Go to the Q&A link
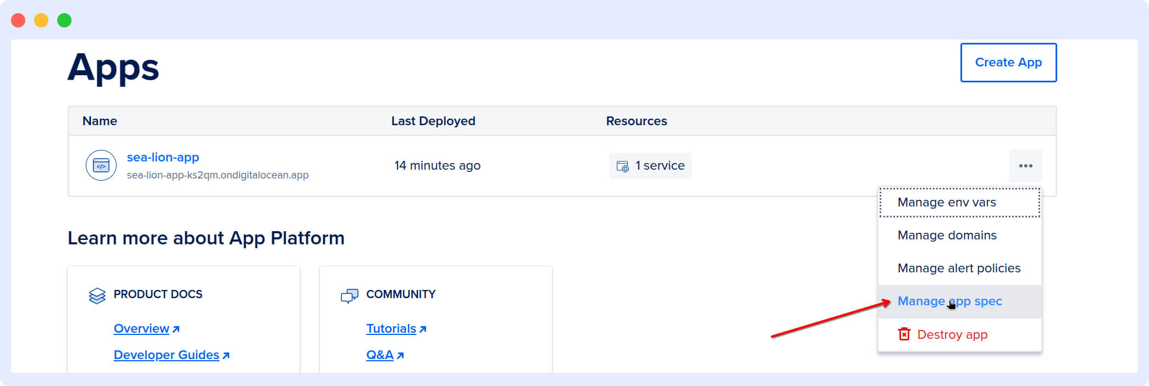Viewport: 1149px width, 386px height. 379,355
